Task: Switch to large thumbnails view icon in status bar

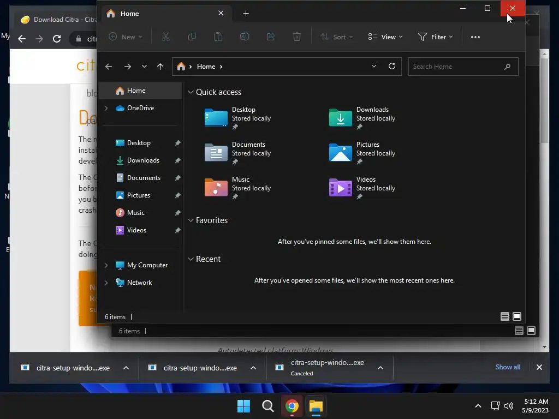Action: (x=517, y=316)
